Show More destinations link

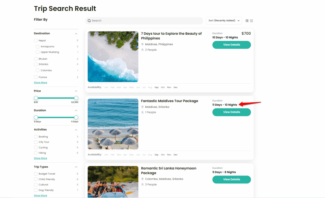[40, 83]
